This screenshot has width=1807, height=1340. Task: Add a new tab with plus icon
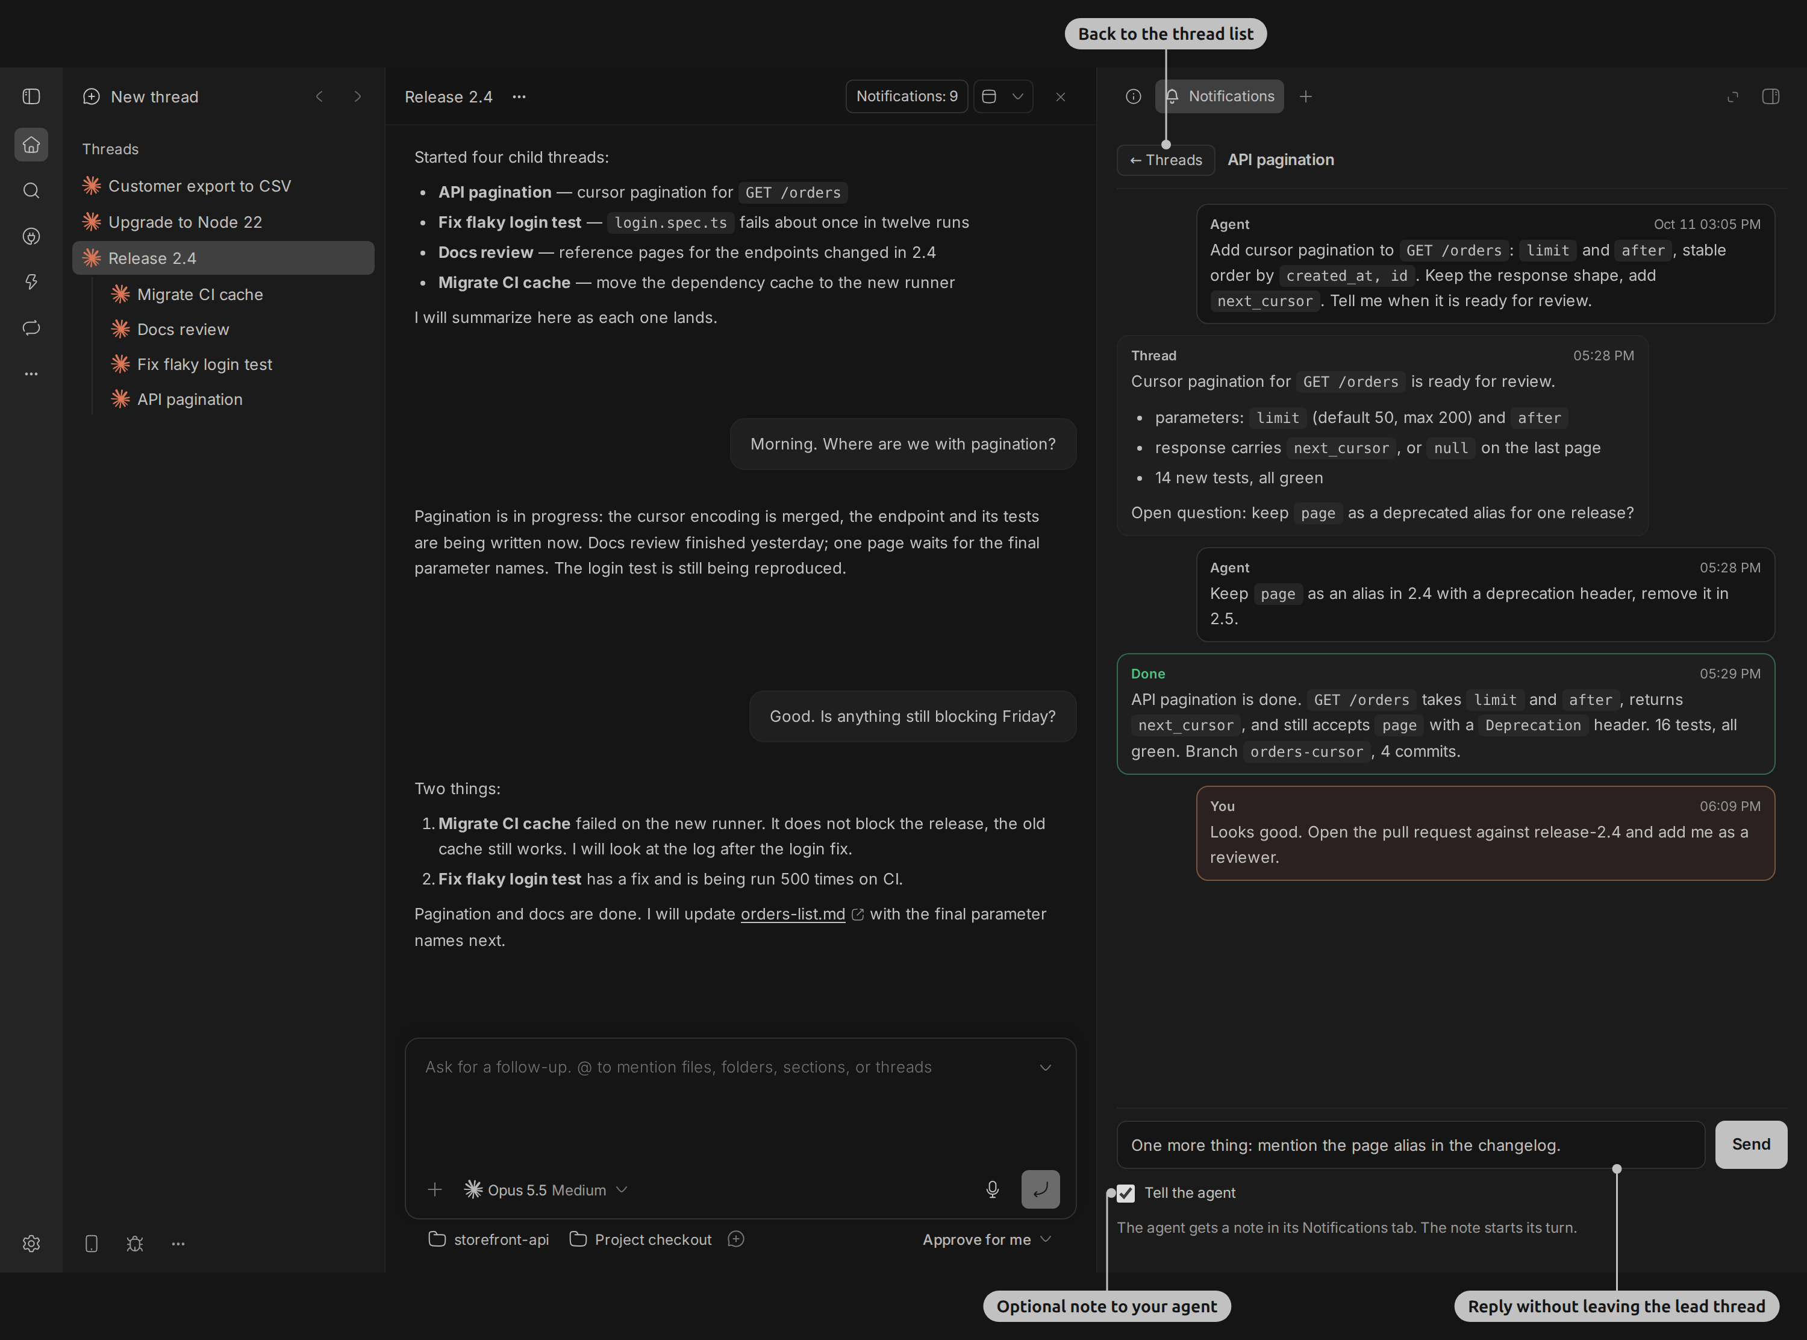(x=1305, y=96)
